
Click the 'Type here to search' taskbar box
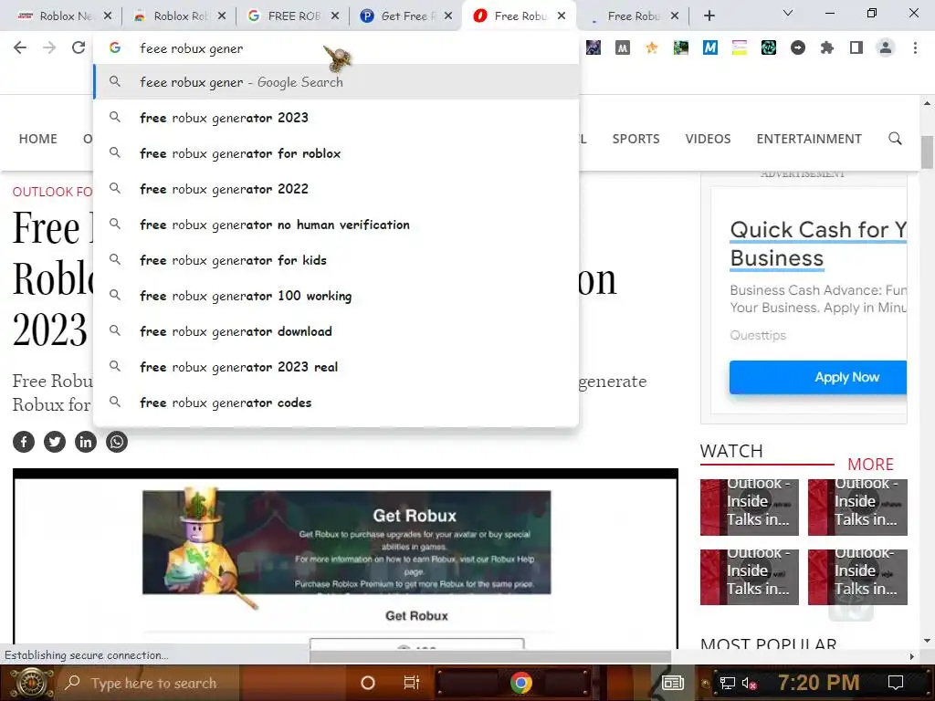coord(148,683)
